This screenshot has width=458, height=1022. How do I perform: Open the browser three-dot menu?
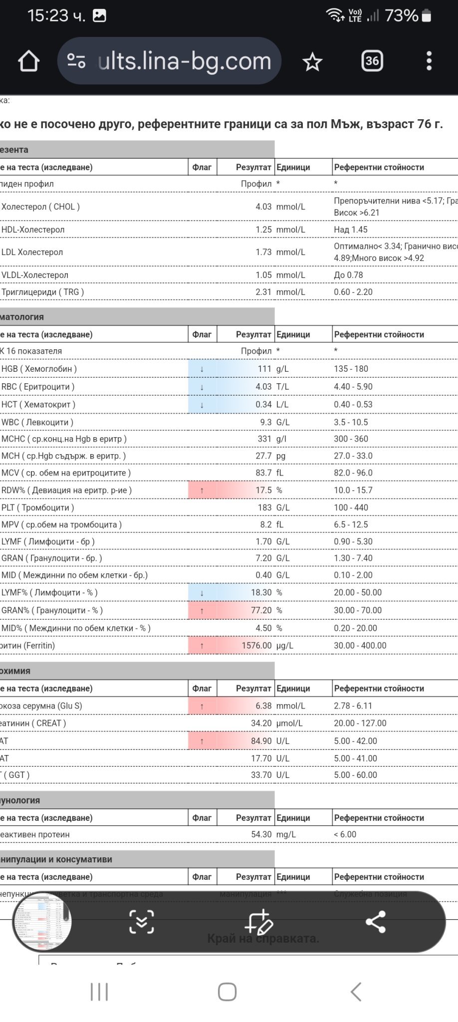pyautogui.click(x=429, y=61)
